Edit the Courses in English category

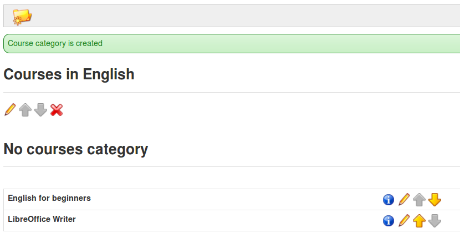(x=10, y=110)
